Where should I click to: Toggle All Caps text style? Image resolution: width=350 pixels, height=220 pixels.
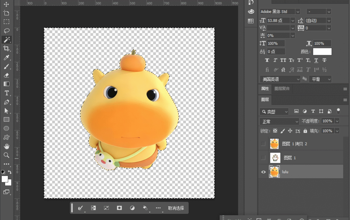[283, 60]
